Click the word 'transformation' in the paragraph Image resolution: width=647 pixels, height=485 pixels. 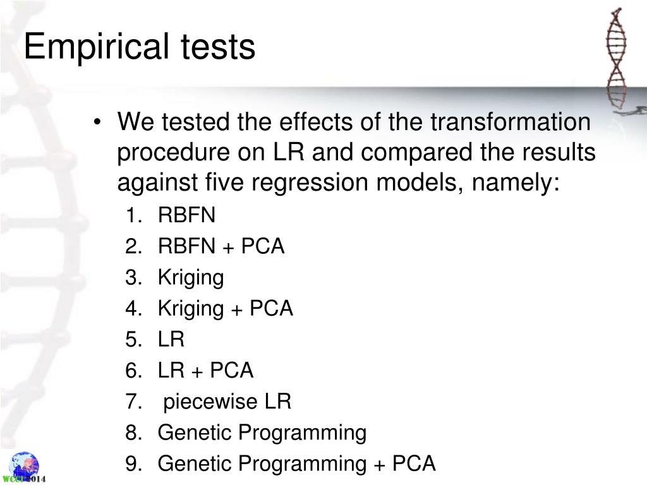coord(511,122)
